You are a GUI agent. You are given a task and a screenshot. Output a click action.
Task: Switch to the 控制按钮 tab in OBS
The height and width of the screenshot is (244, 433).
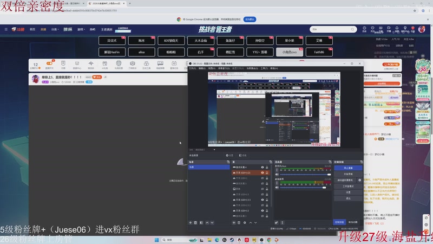pyautogui.click(x=339, y=222)
